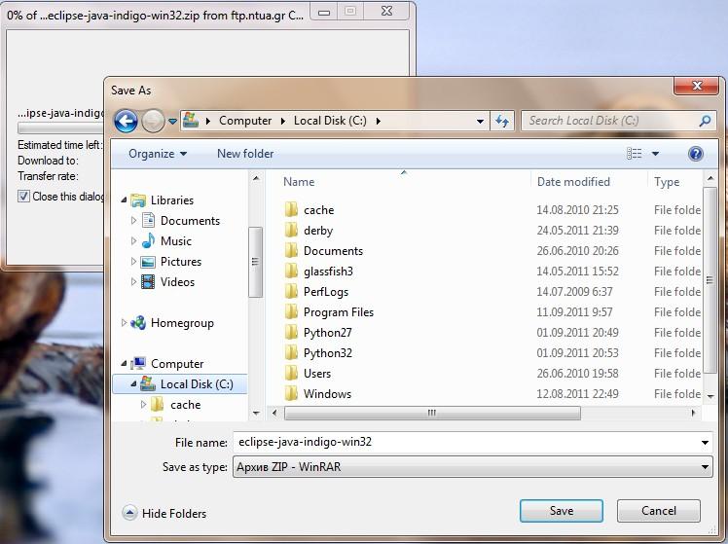Open the File name dropdown arrow
This screenshot has height=544, width=728.
(x=705, y=443)
